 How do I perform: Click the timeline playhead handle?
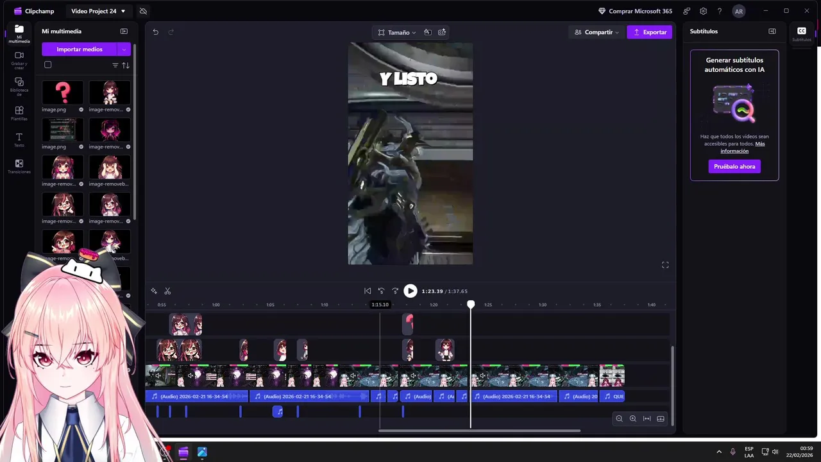click(x=471, y=304)
